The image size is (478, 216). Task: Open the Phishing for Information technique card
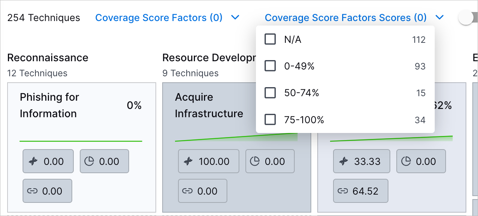coord(81,147)
